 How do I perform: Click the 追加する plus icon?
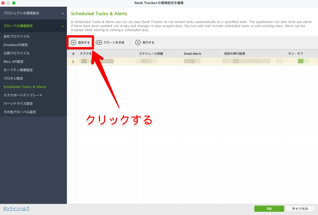73,43
